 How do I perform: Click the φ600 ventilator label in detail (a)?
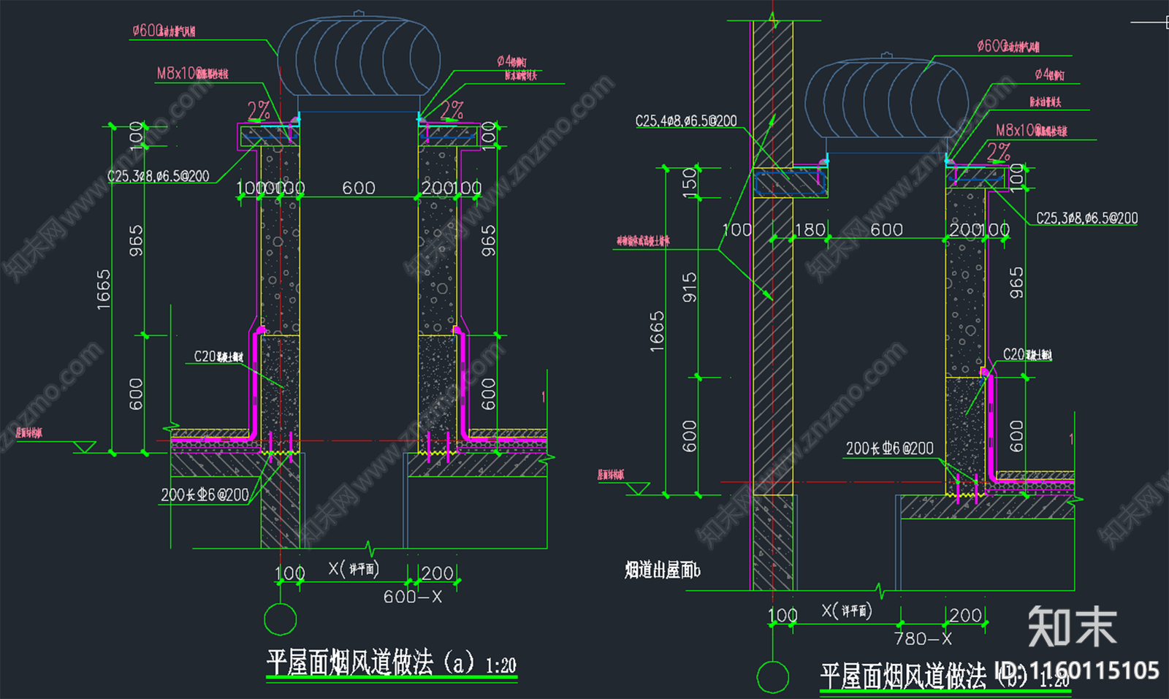coord(164,30)
